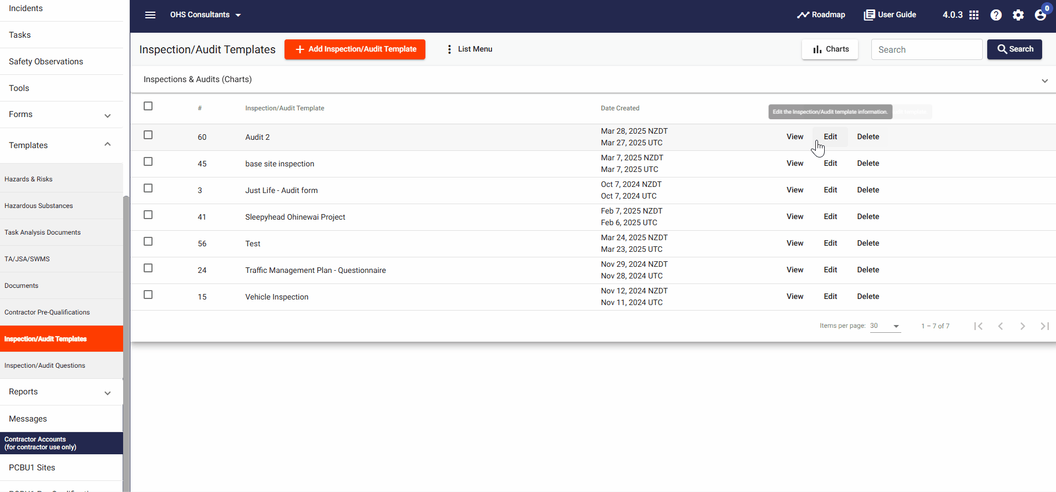Go to the previous page arrow
The image size is (1056, 492).
coord(1001,326)
